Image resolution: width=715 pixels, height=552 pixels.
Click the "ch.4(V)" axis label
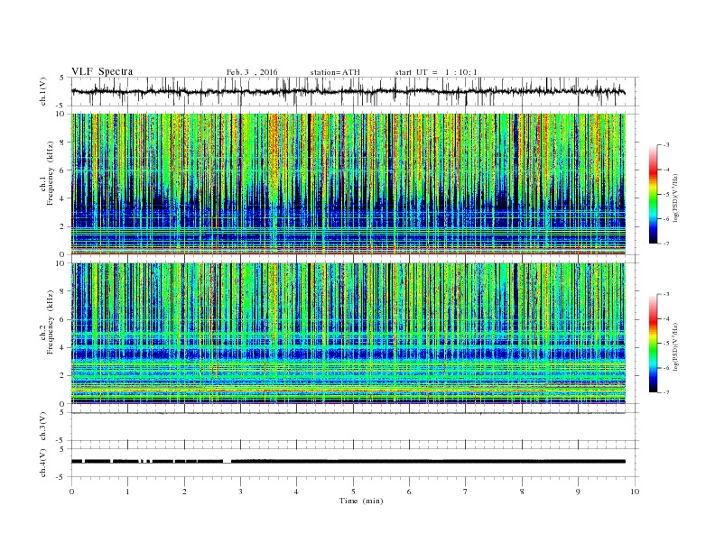pyautogui.click(x=43, y=463)
